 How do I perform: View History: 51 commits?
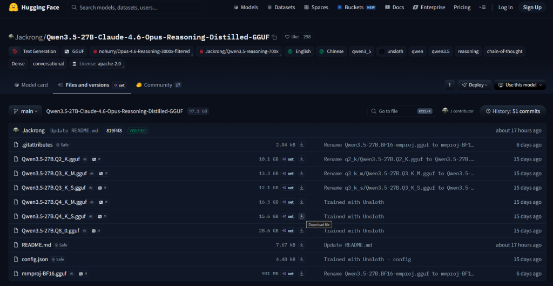click(x=512, y=111)
